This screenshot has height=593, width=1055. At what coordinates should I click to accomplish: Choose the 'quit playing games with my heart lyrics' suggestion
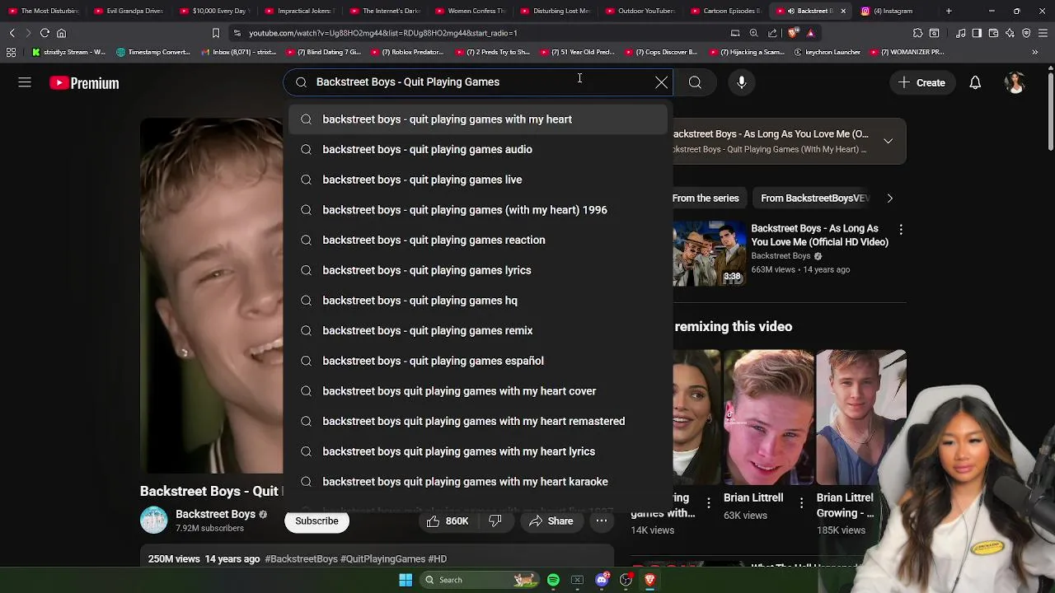pos(478,451)
